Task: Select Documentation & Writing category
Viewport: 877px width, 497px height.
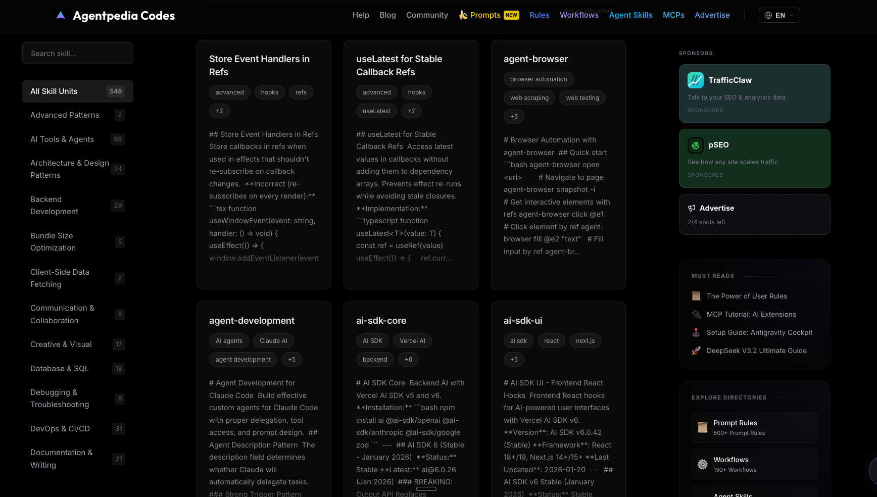Action: [x=78, y=459]
